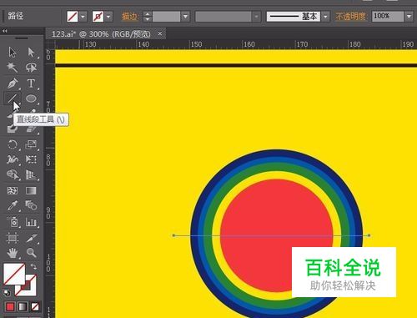Activate the Type tool
Viewport: 417px width, 318px height.
[31, 83]
